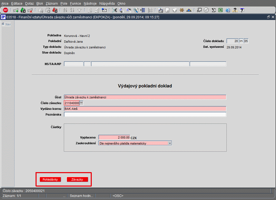Open the Číslo závazku lookup button
Viewport: 276px width, 200px height.
[81, 103]
